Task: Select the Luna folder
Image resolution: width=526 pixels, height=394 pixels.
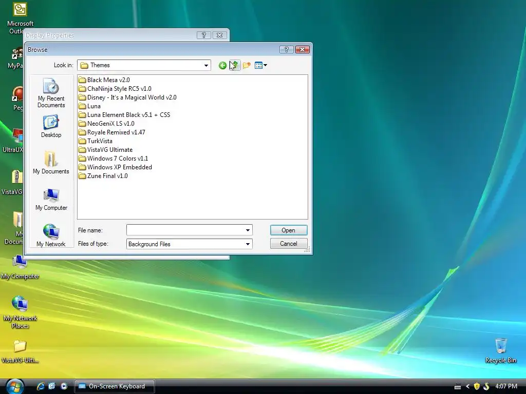Action: 89,106
